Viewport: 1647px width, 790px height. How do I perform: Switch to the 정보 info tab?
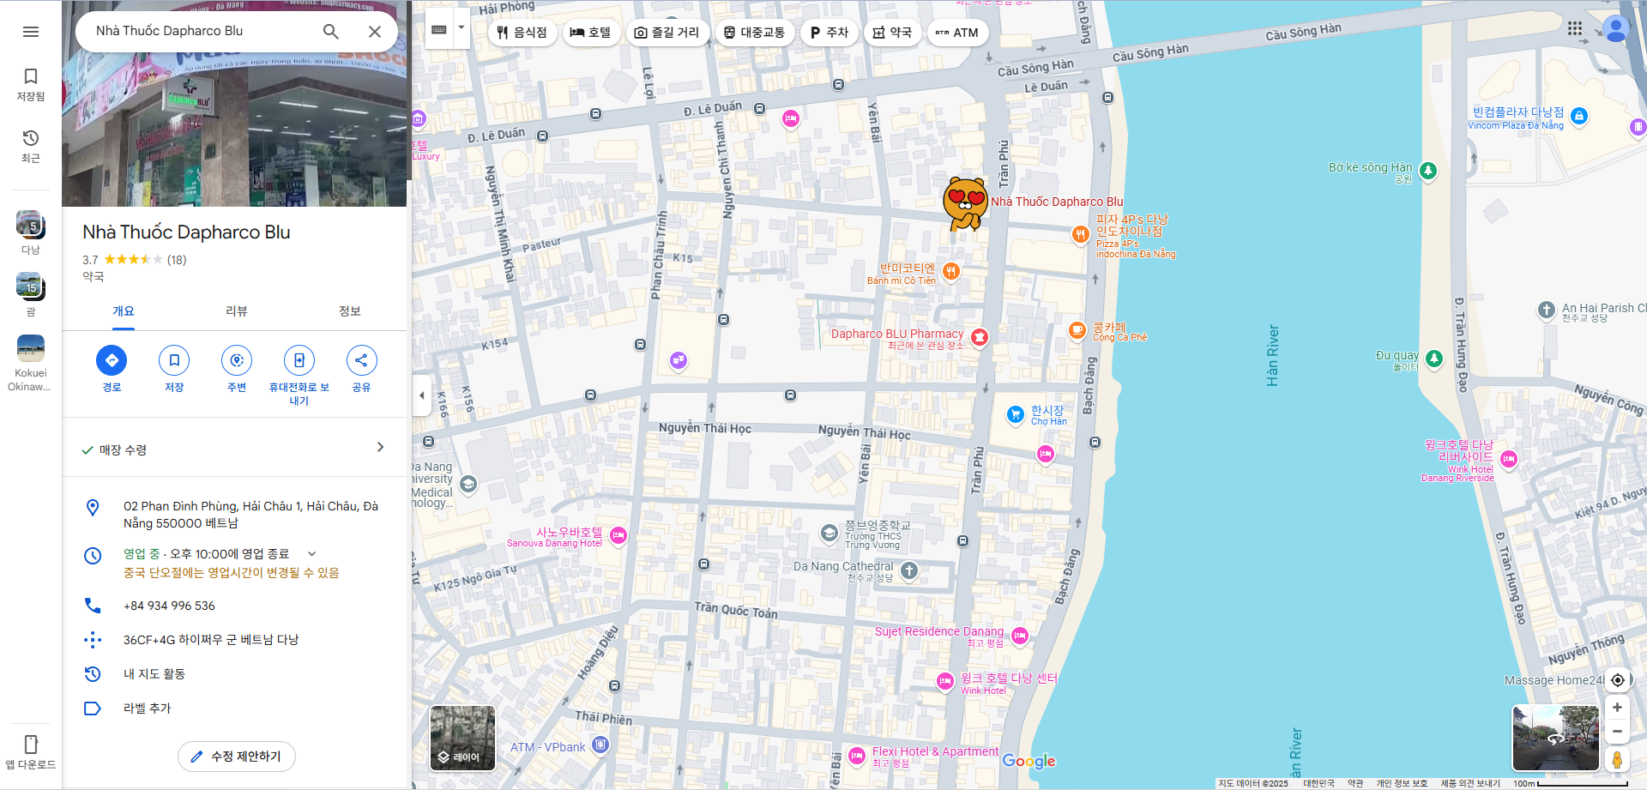click(x=350, y=311)
